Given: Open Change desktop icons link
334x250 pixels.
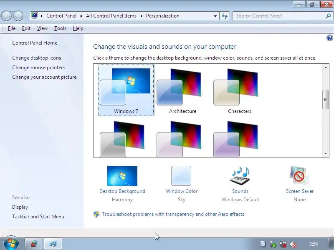Looking at the screenshot, I should 36,58.
